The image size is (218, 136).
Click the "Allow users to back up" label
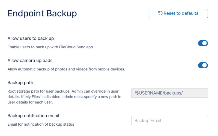(x=32, y=38)
